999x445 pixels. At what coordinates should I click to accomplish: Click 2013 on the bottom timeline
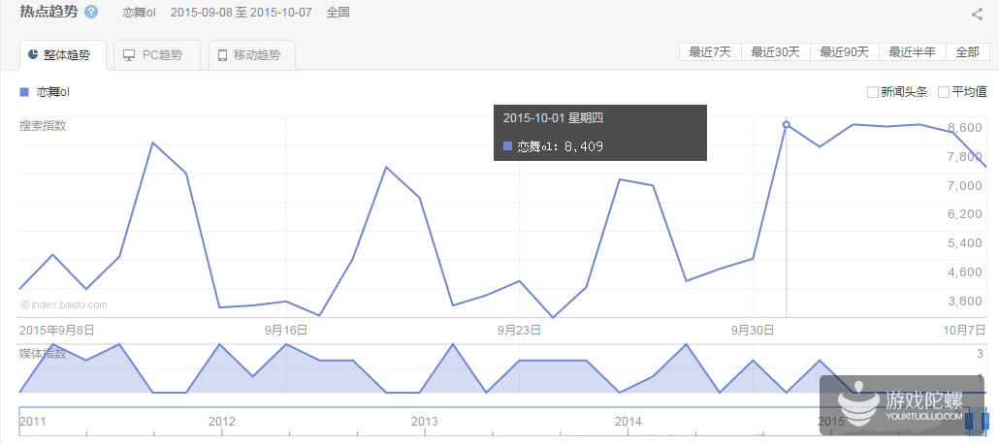(424, 422)
